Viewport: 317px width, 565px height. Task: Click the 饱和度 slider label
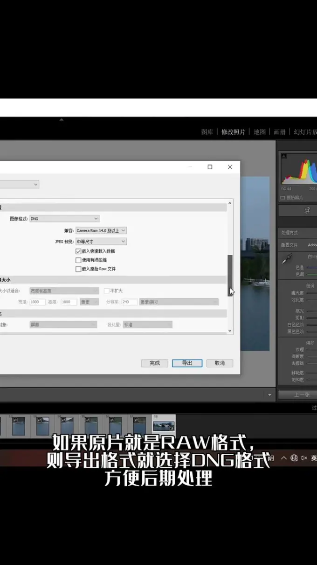pyautogui.click(x=297, y=380)
